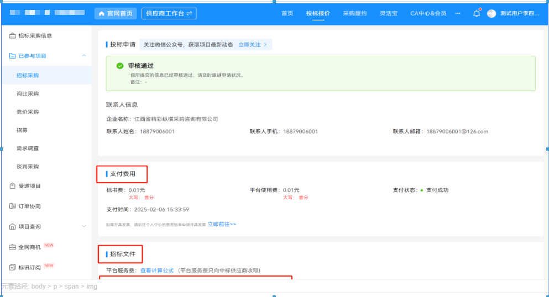Image resolution: width=549 pixels, height=297 pixels.
Task: Click the 支付费用 section heading
Action: pyautogui.click(x=123, y=174)
